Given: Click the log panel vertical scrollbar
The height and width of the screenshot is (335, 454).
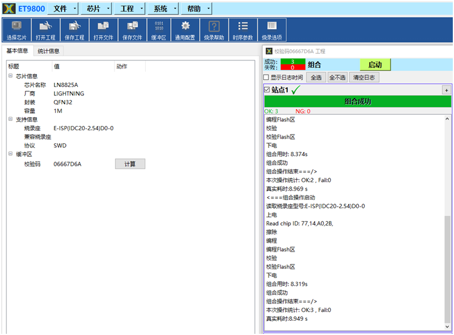Looking at the screenshot, I should [x=447, y=266].
